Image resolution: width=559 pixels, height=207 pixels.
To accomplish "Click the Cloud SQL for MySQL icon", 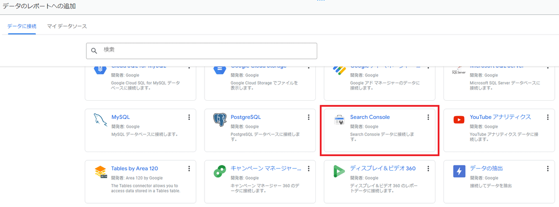I will click(x=101, y=70).
